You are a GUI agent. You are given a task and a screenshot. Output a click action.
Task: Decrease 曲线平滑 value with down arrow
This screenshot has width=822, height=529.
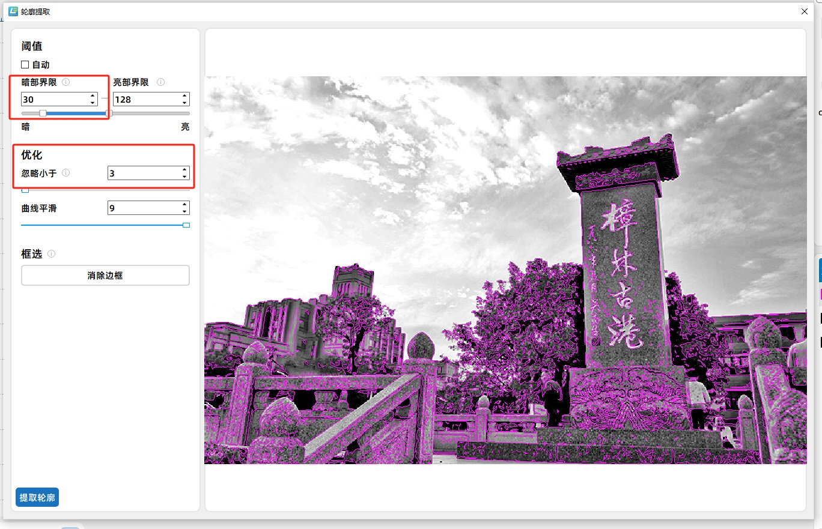click(x=184, y=211)
